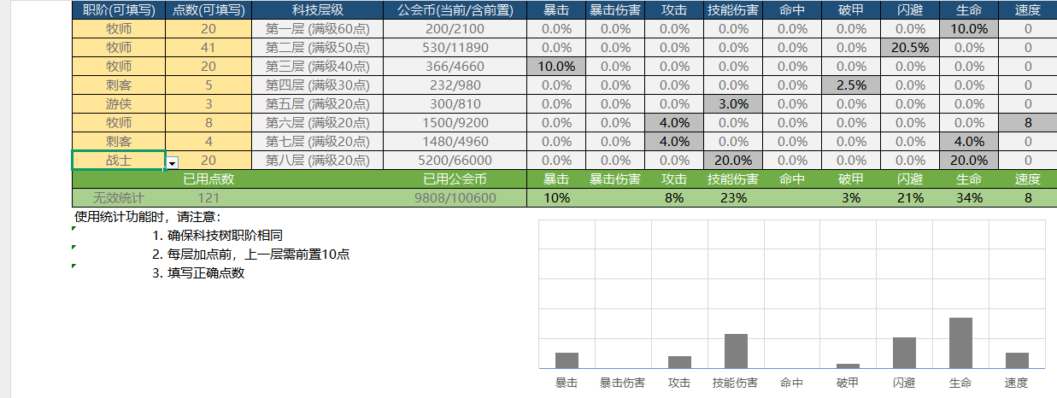Viewport: 1057px width, 398px height.
Task: Select the 无效统计 cell
Action: [119, 198]
